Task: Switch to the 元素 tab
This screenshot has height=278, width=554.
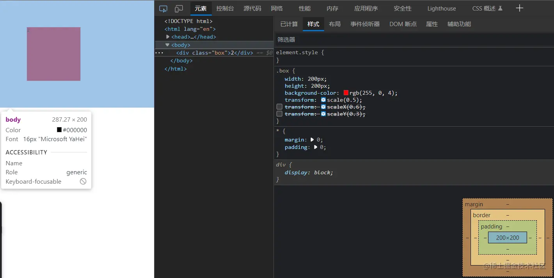Action: tap(201, 8)
